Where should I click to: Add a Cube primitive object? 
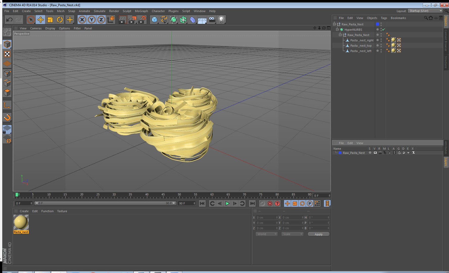point(154,19)
